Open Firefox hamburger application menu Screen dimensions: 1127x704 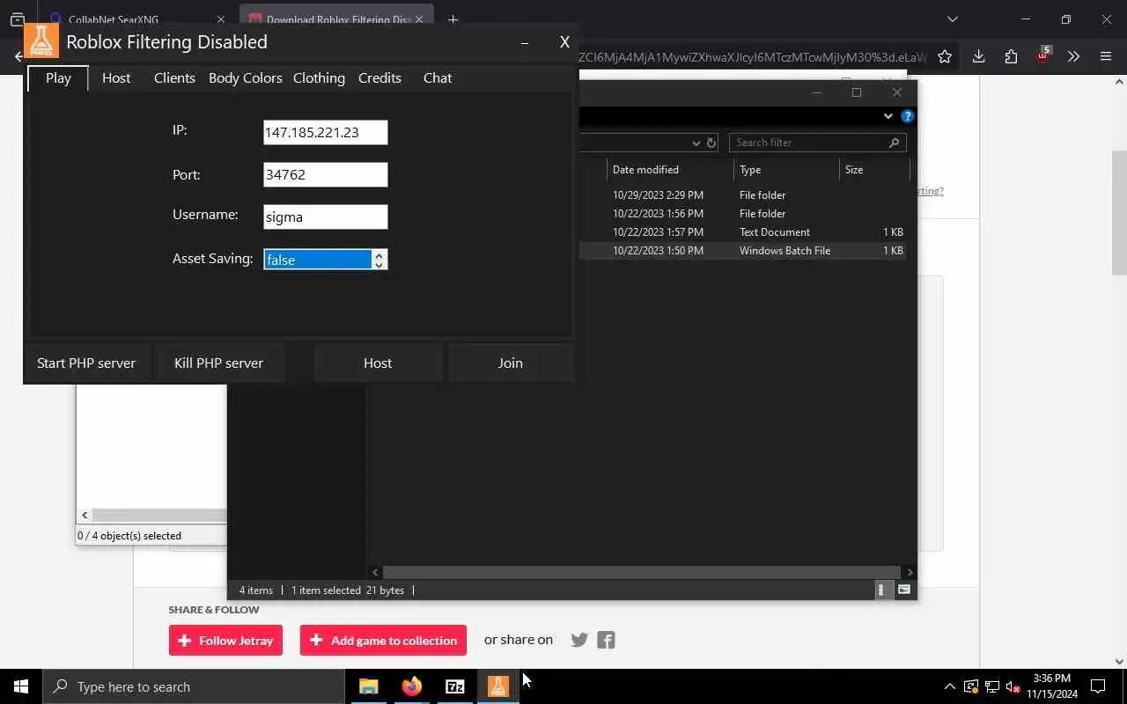point(1106,56)
